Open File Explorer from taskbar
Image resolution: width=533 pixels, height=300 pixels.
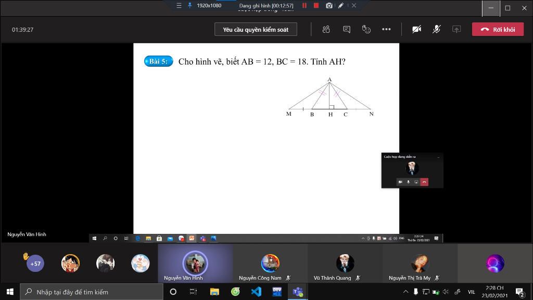214,292
